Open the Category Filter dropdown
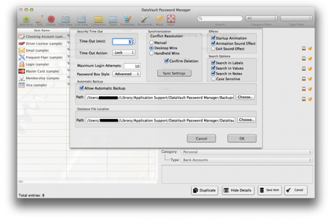The height and width of the screenshot is (220, 331). pyautogui.click(x=261, y=18)
